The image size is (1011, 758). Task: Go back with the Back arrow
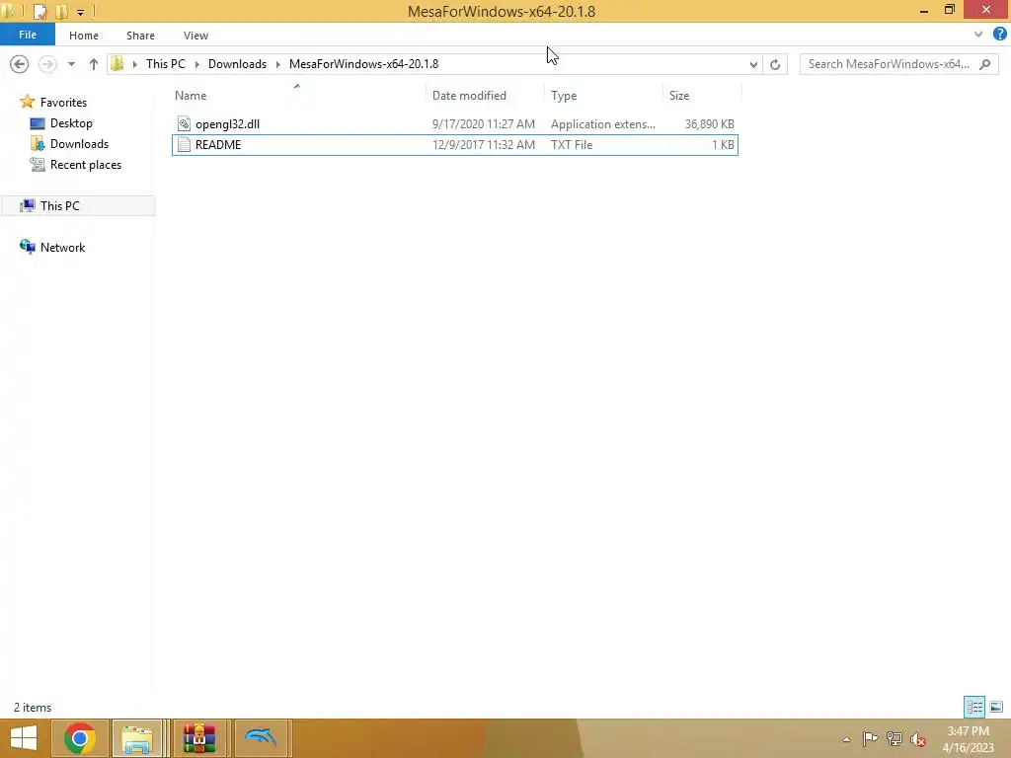[20, 64]
